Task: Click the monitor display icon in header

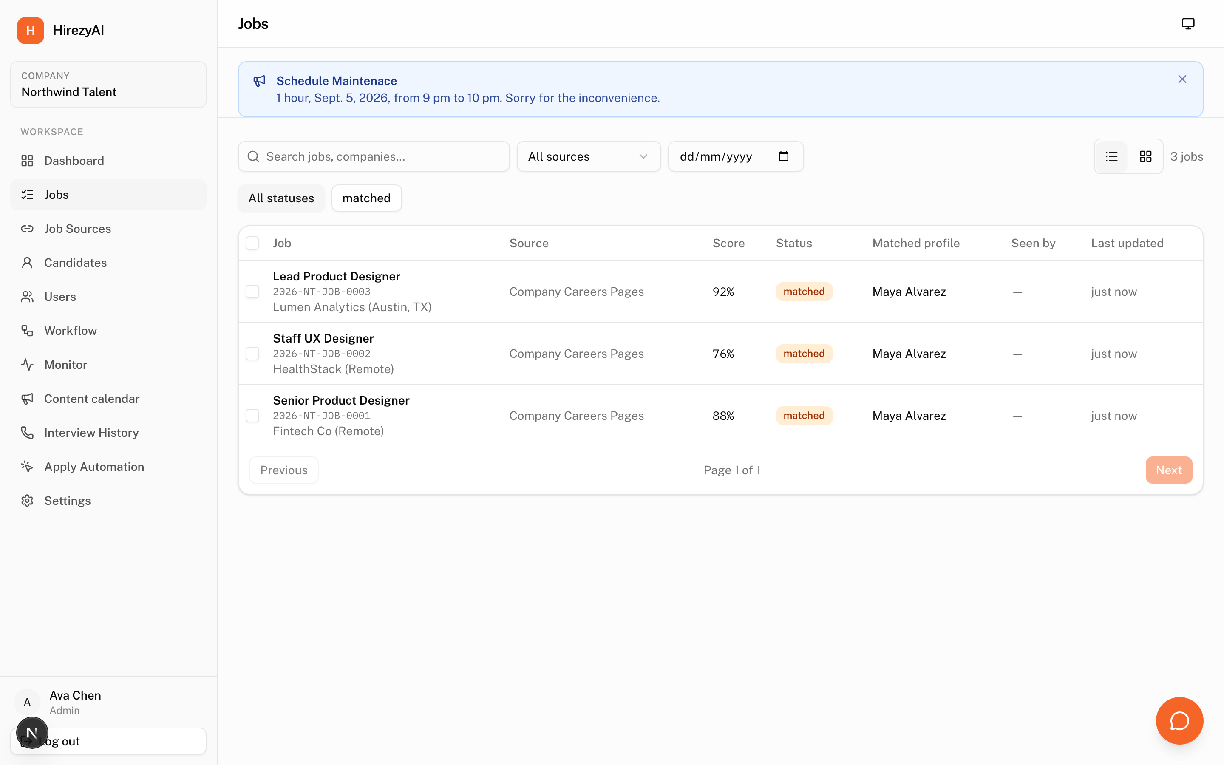Action: tap(1187, 24)
